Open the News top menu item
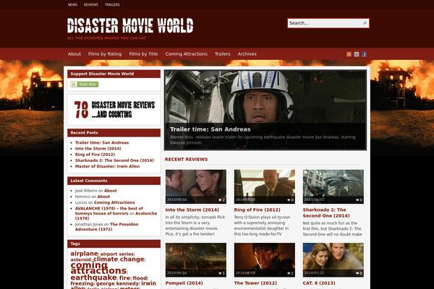434x289 pixels. click(x=72, y=5)
